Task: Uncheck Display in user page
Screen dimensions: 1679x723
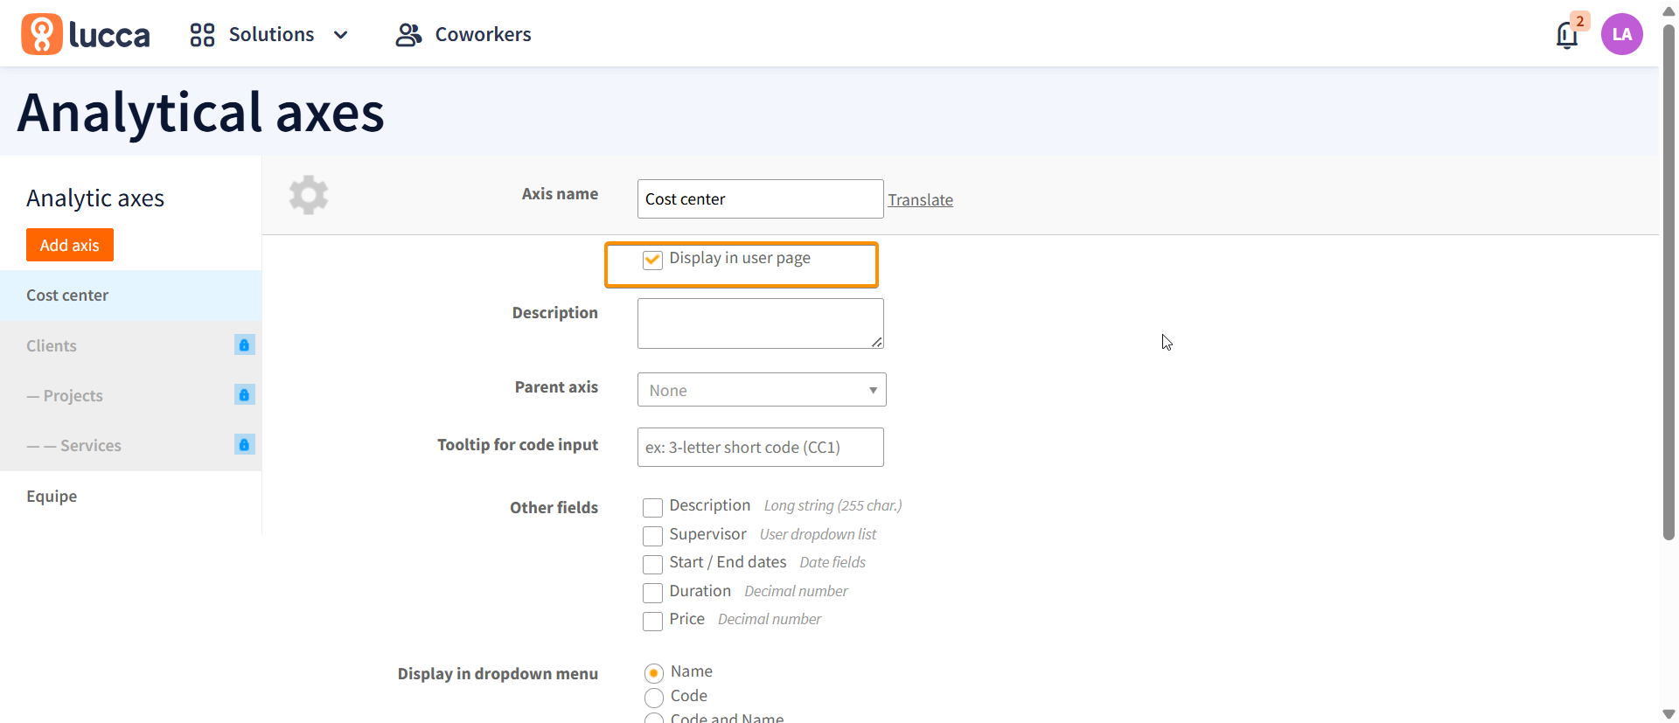Action: [652, 260]
